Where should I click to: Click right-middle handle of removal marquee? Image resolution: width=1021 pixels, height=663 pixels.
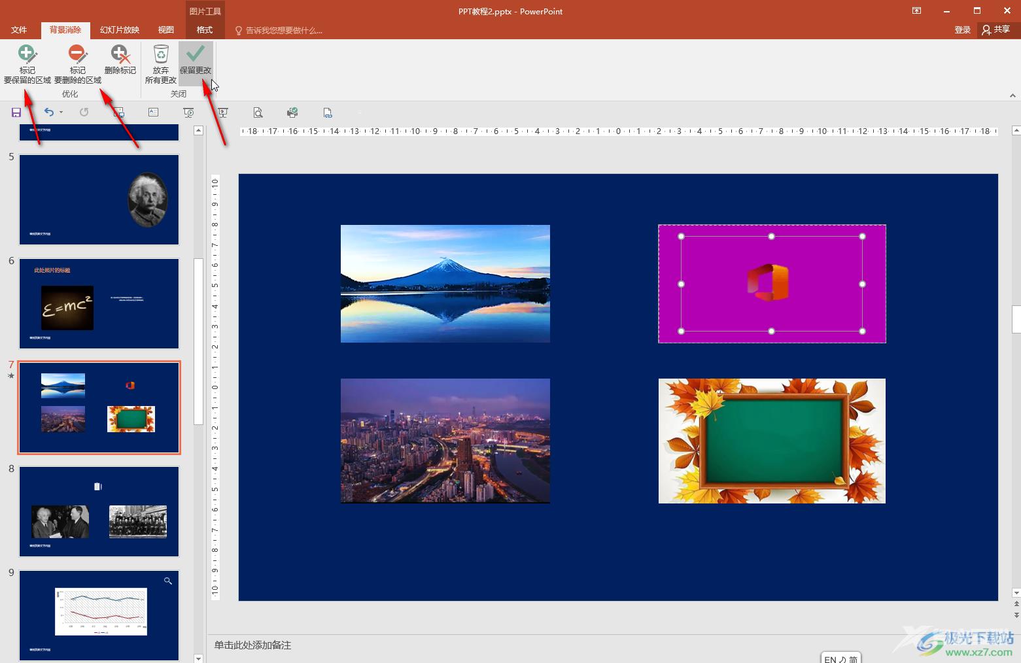(x=862, y=284)
